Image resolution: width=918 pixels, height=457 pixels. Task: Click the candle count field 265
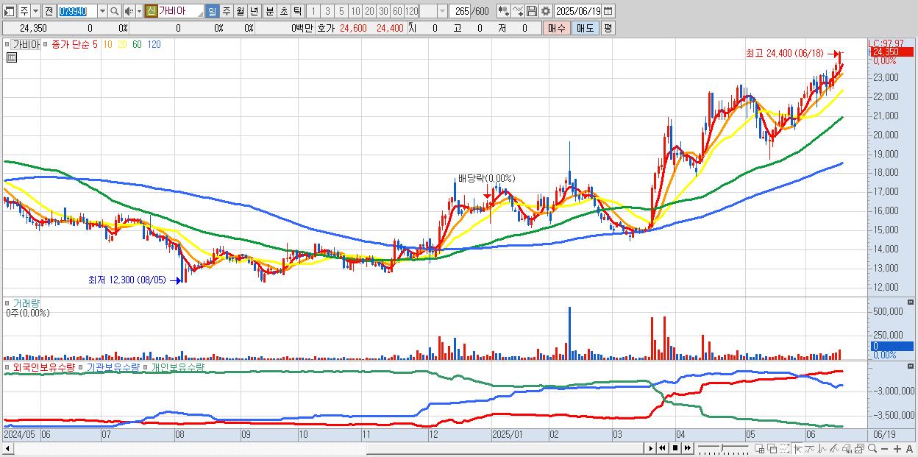click(460, 11)
